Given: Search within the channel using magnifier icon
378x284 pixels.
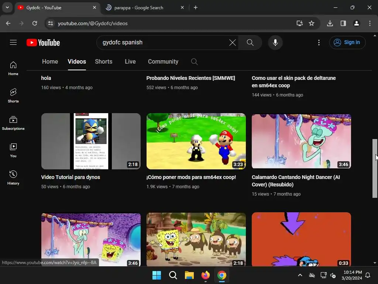Looking at the screenshot, I should coord(194,62).
